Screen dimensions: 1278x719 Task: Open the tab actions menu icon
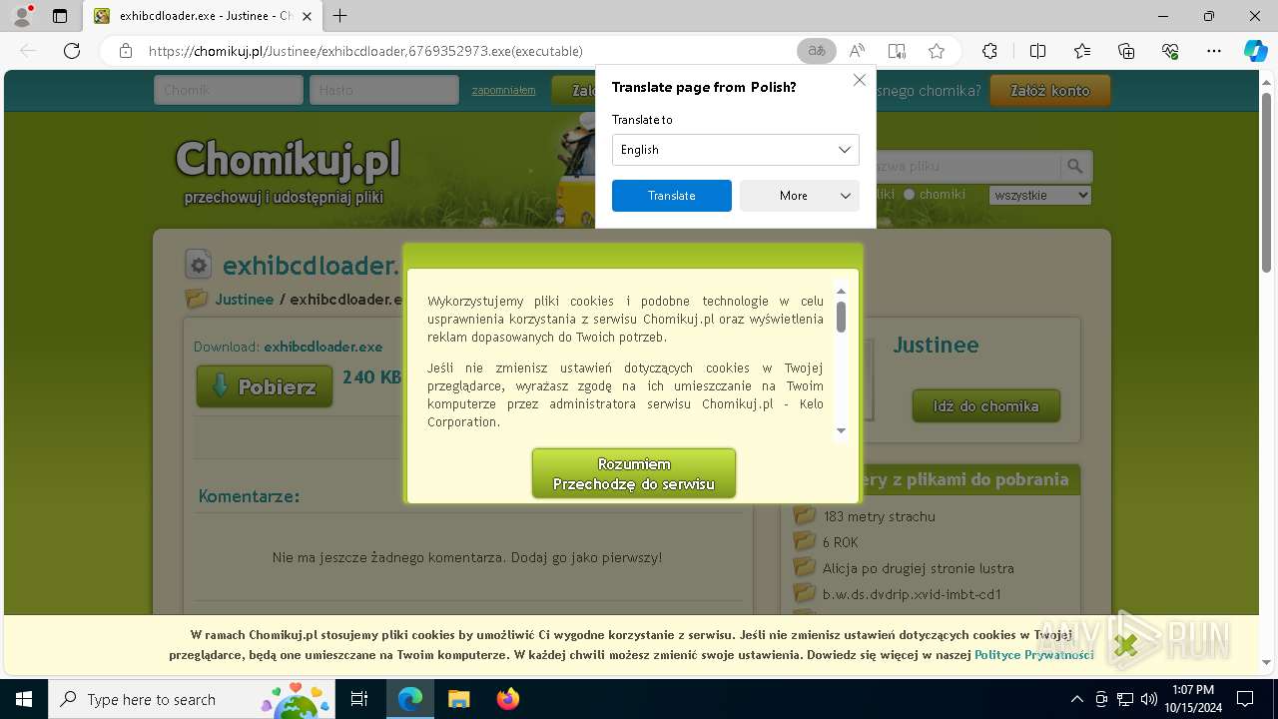(60, 16)
